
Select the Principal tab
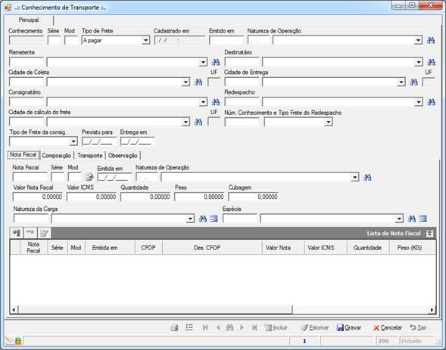pos(29,20)
